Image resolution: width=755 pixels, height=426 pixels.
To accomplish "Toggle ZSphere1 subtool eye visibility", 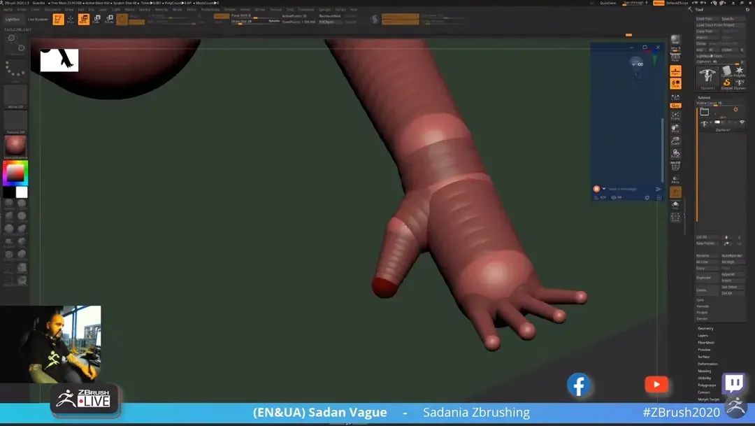I will [x=742, y=122].
